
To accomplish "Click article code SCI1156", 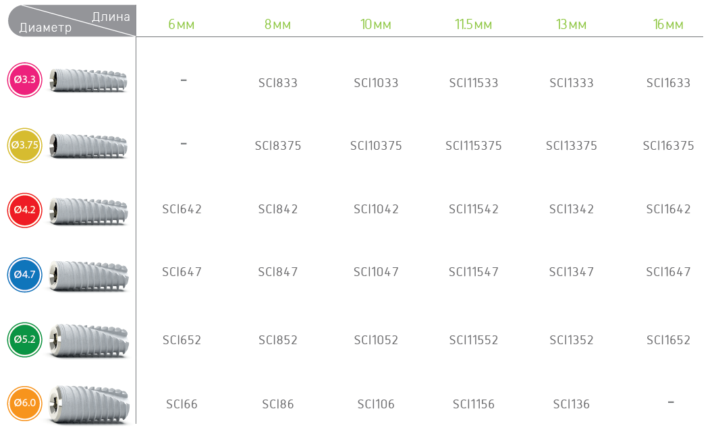I will (x=473, y=404).
